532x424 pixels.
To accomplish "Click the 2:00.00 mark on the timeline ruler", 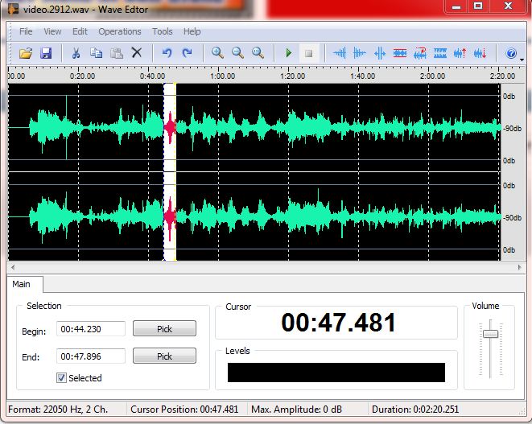I will tap(432, 76).
